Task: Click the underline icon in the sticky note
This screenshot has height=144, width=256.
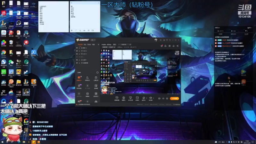Action: click(80, 30)
